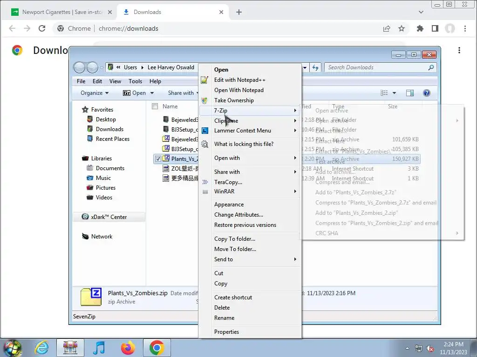Click the Size column header
The height and width of the screenshot is (357, 477).
coord(392,106)
